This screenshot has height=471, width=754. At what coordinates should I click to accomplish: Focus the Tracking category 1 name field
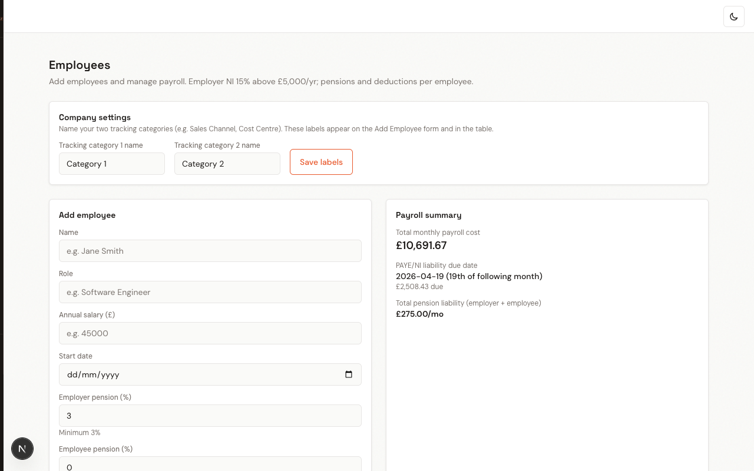click(x=111, y=164)
